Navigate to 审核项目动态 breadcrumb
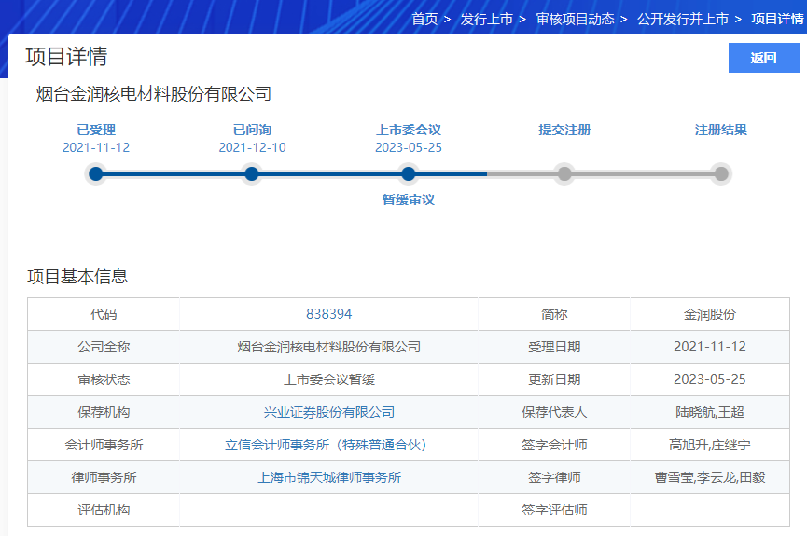 [x=575, y=19]
